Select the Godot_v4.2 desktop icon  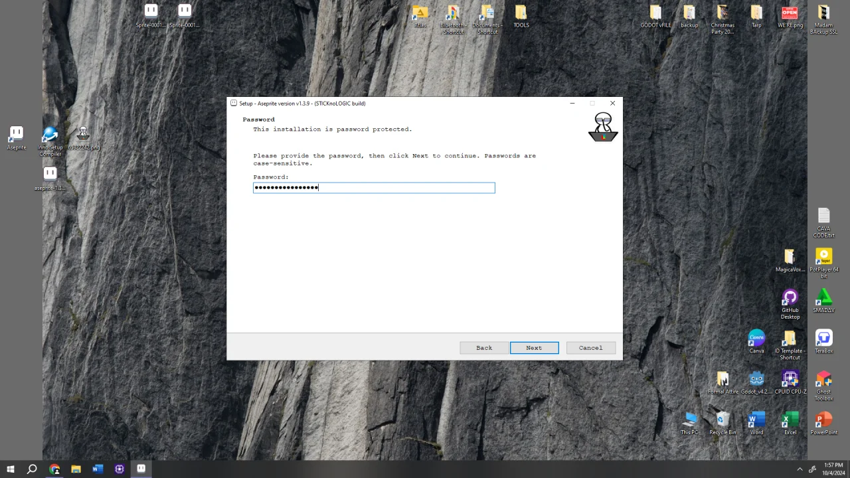pos(756,382)
